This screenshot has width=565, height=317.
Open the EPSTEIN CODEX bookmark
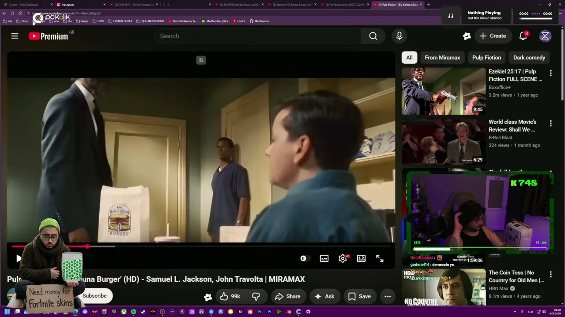tap(121, 21)
